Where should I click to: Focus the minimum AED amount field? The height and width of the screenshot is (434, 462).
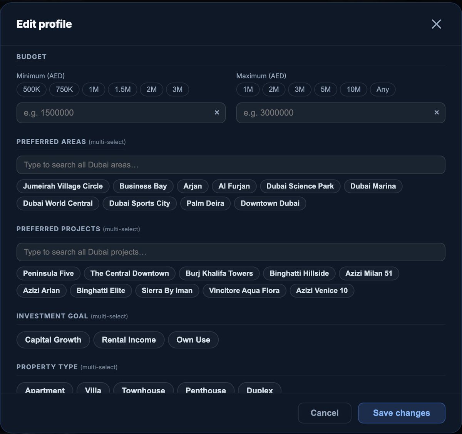[x=121, y=113]
